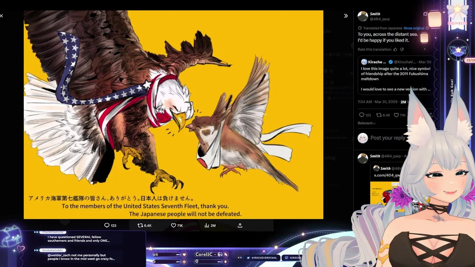Rate translation with thumbs up
Image resolution: width=475 pixels, height=267 pixels.
pos(395,49)
